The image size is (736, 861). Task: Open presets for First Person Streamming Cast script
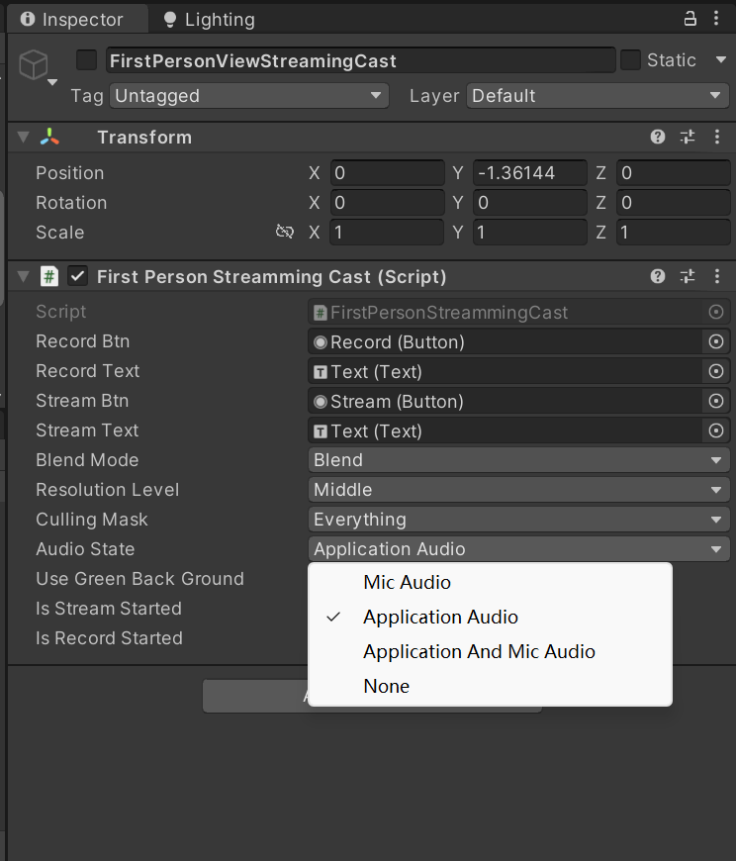tap(688, 276)
